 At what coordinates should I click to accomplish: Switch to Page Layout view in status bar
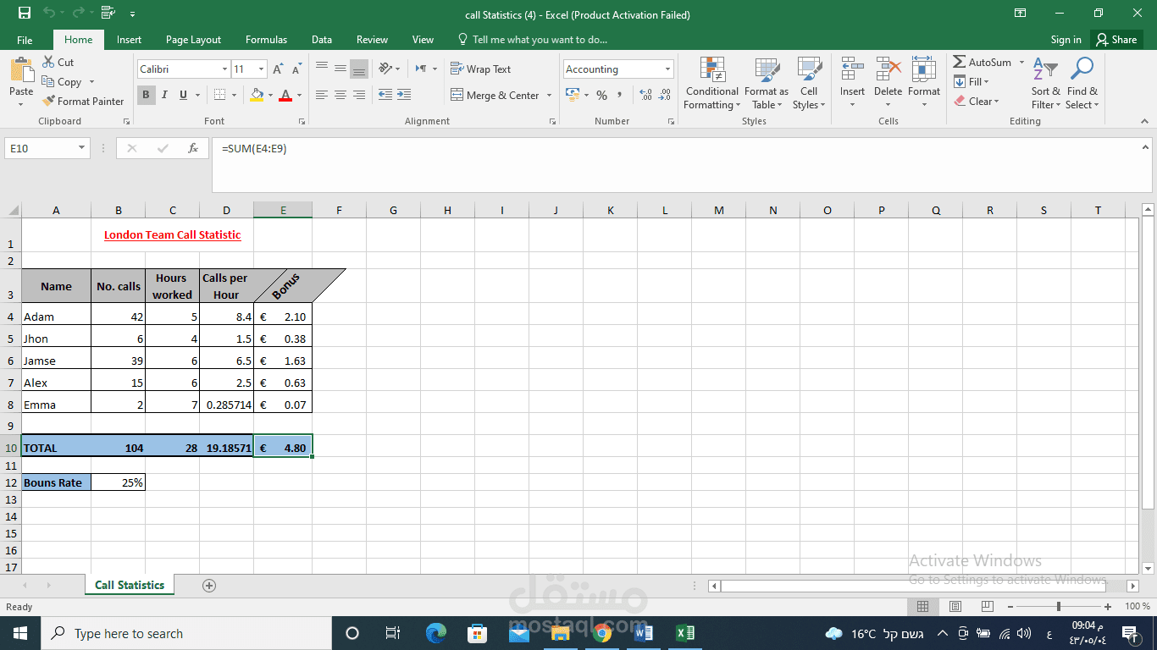tap(955, 607)
